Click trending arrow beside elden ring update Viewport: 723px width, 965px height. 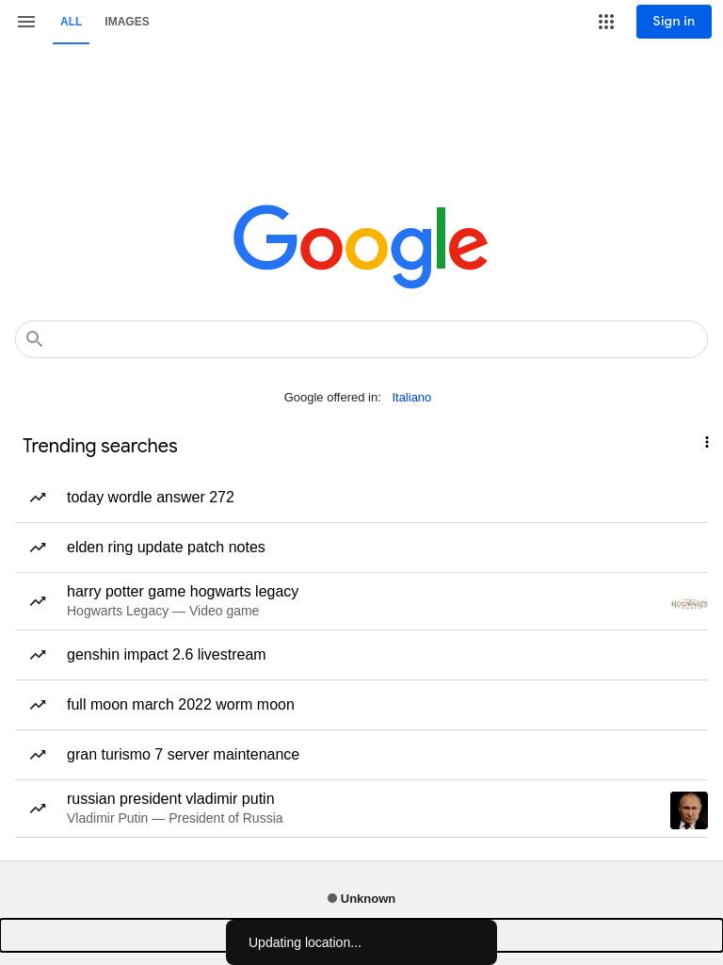click(x=38, y=548)
